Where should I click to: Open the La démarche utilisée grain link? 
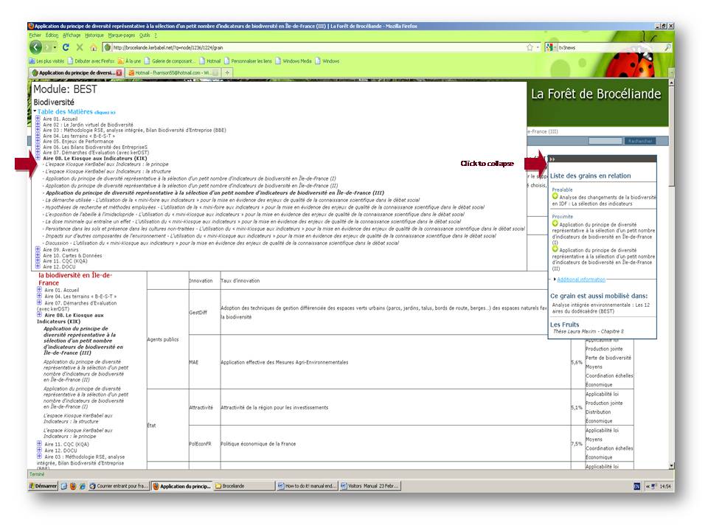pyautogui.click(x=232, y=200)
